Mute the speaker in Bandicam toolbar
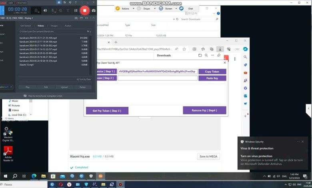This screenshot has width=312, height=188. click(x=45, y=10)
